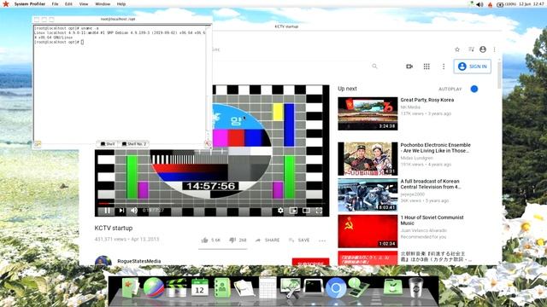The height and width of the screenshot is (307, 547).
Task: Open the YouTube apps grid
Action: pyautogui.click(x=426, y=67)
